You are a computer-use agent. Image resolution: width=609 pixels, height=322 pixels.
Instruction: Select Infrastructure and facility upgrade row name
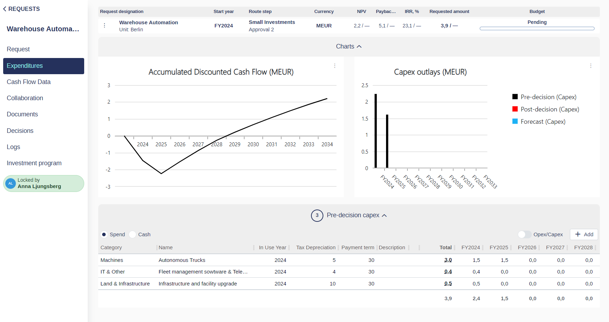pyautogui.click(x=198, y=284)
